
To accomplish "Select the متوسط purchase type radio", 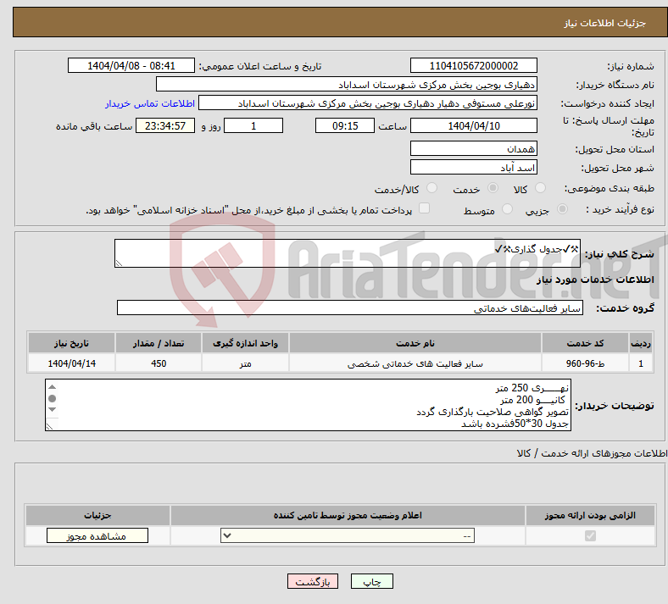I will point(507,209).
